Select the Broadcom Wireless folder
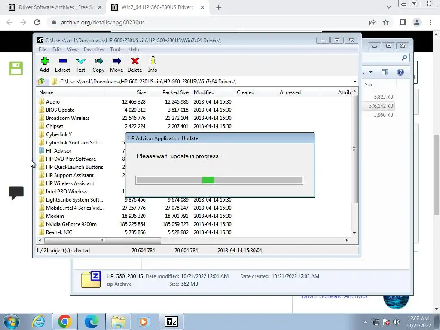 pyautogui.click(x=67, y=118)
